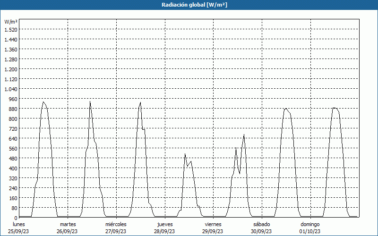378x236 pixels.
Task: Click the 'jueves' day label
Action: 165,224
